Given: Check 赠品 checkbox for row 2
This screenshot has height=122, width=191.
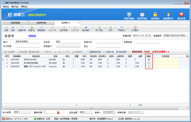Looking at the screenshot, I should (149, 63).
